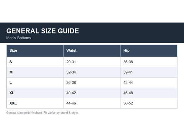Click the GENERAL SIZE GUIDE title
Viewport: 184px width, 138px height.
pyautogui.click(x=43, y=31)
